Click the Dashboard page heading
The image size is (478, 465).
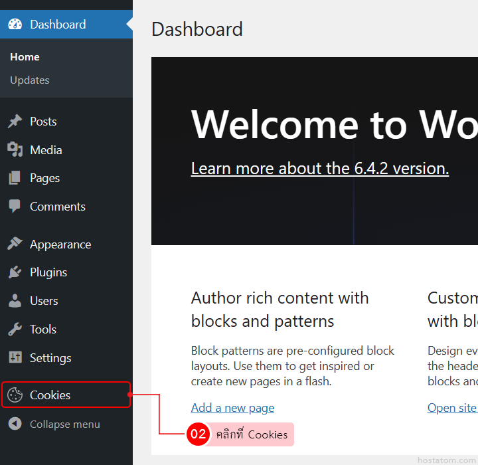pyautogui.click(x=197, y=29)
